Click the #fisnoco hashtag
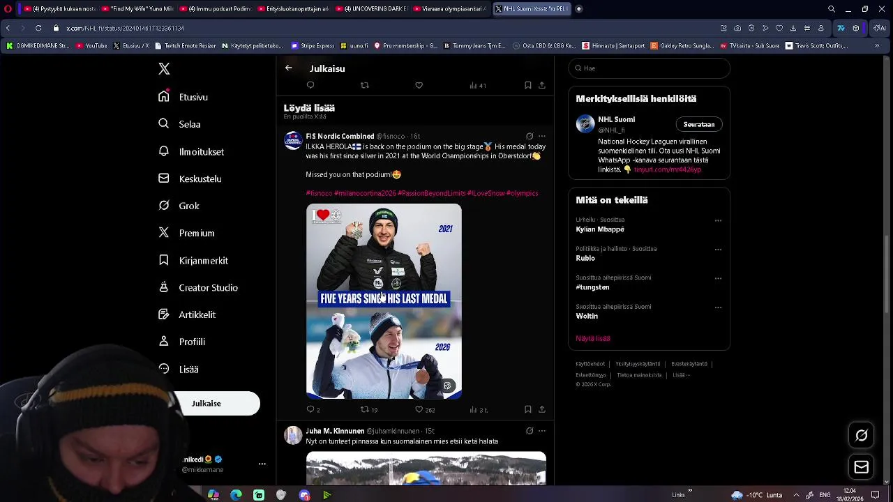 tap(319, 193)
